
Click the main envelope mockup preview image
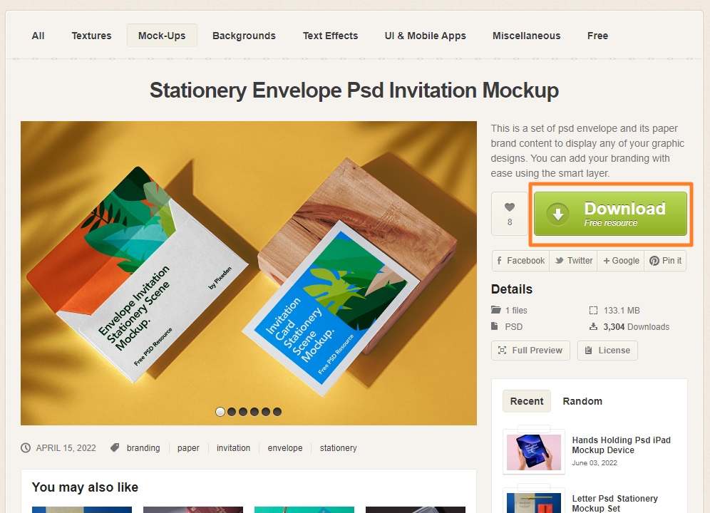[x=249, y=273]
